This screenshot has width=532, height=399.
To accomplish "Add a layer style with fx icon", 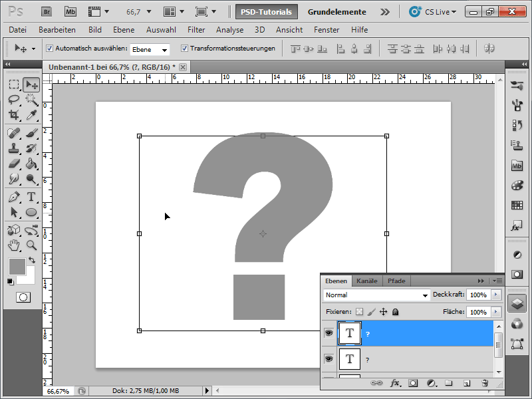I will pos(394,384).
